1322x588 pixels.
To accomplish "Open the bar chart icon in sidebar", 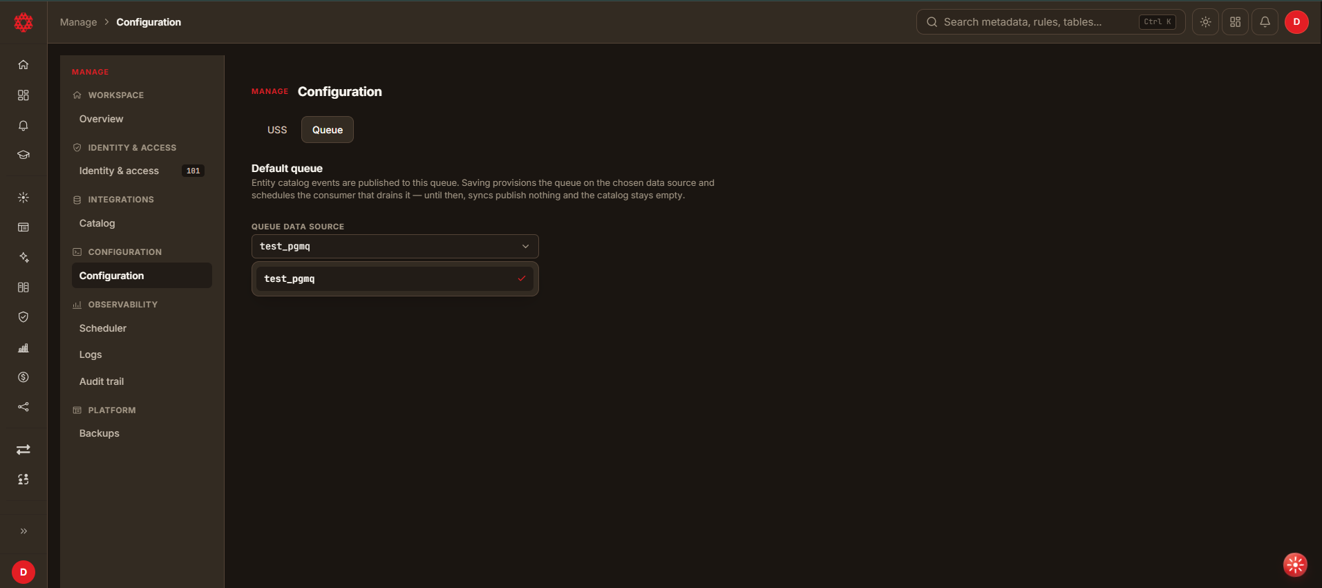I will click(x=23, y=348).
